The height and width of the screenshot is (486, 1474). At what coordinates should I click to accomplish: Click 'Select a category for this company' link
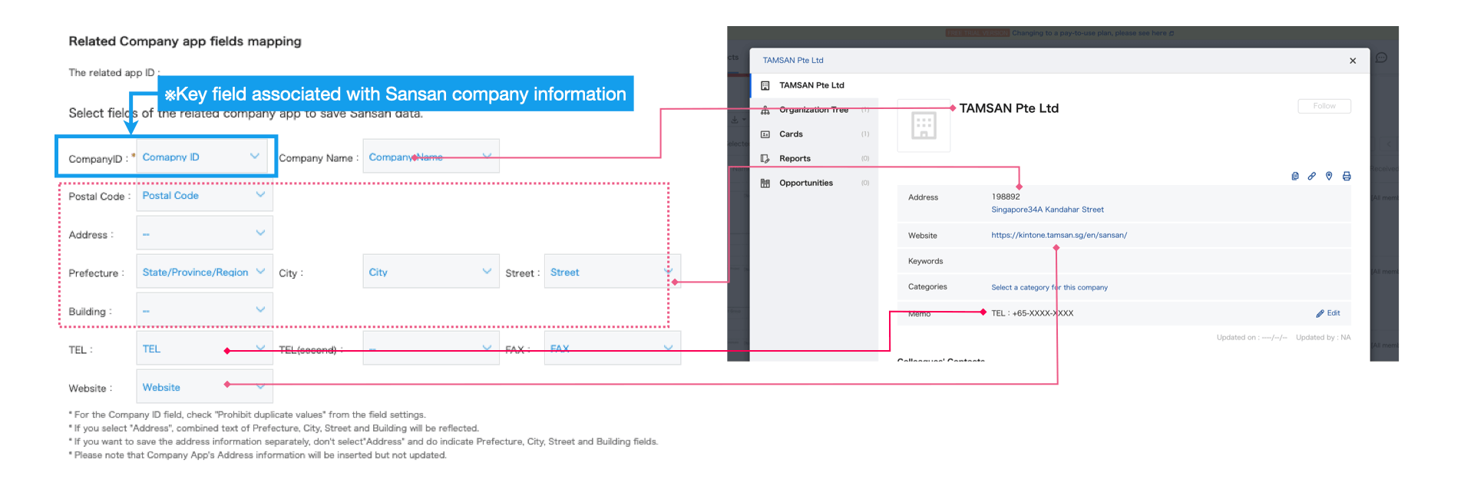pyautogui.click(x=1049, y=287)
